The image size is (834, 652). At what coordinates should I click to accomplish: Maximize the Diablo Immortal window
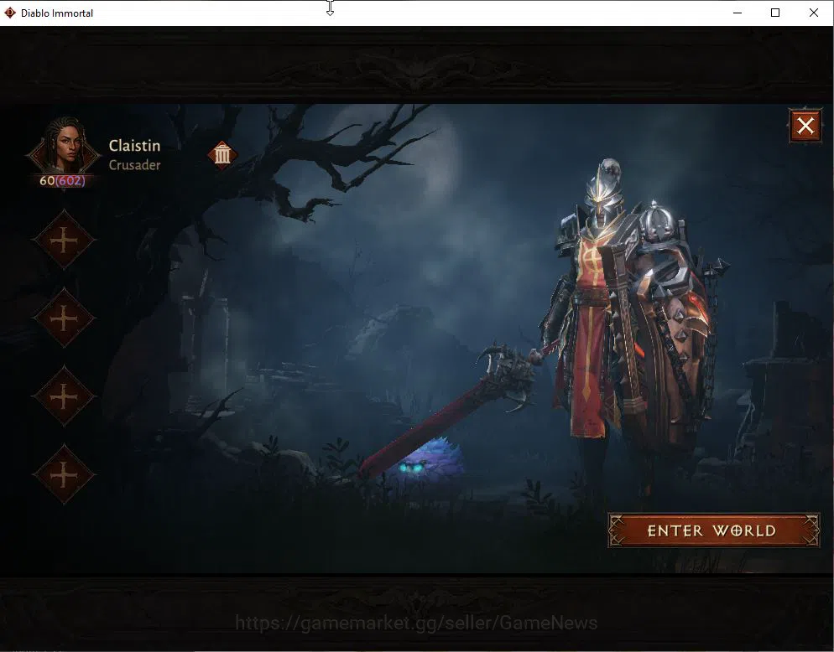(775, 13)
